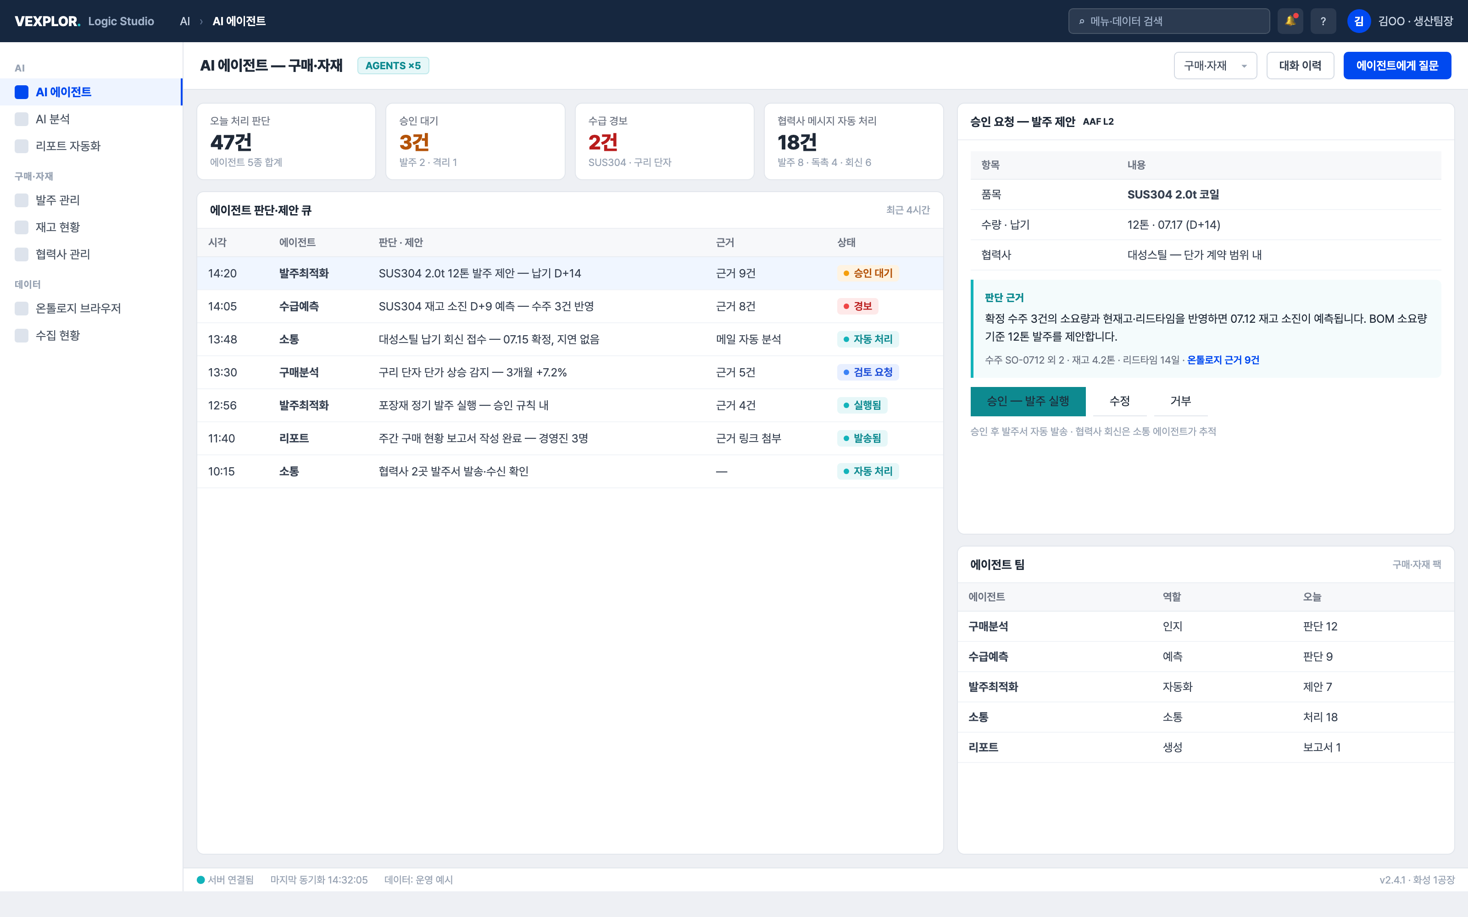Screen dimensions: 1468x917
Task: Click 승인 — 발주 실행 button
Action: point(1028,401)
